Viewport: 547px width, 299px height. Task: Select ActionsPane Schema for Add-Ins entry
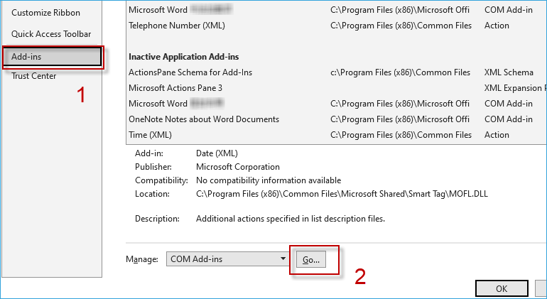tap(336, 72)
